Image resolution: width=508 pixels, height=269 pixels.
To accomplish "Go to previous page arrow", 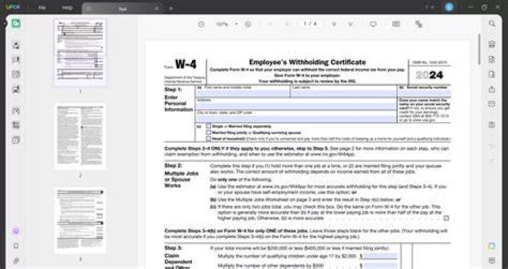I will pyautogui.click(x=286, y=24).
